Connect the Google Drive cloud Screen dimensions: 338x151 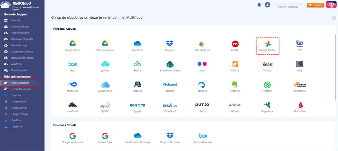pos(73,46)
